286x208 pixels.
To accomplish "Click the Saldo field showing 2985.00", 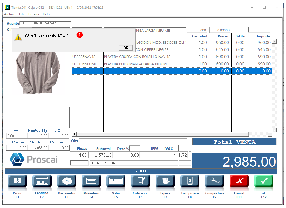I will coord(38,148).
